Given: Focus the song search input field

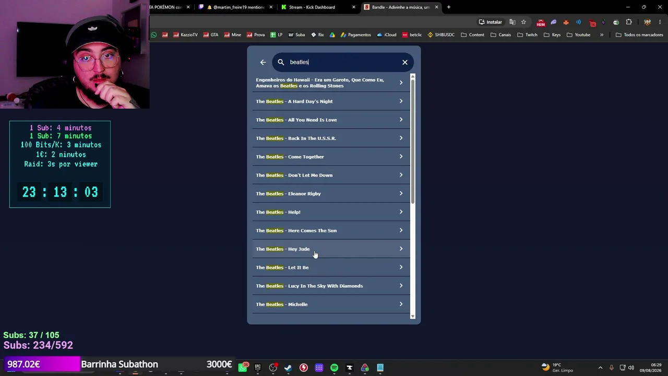Looking at the screenshot, I should [343, 62].
